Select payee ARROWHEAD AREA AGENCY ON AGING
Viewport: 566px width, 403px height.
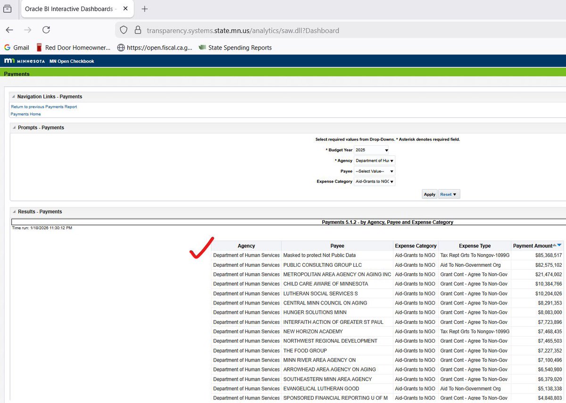[x=329, y=370]
